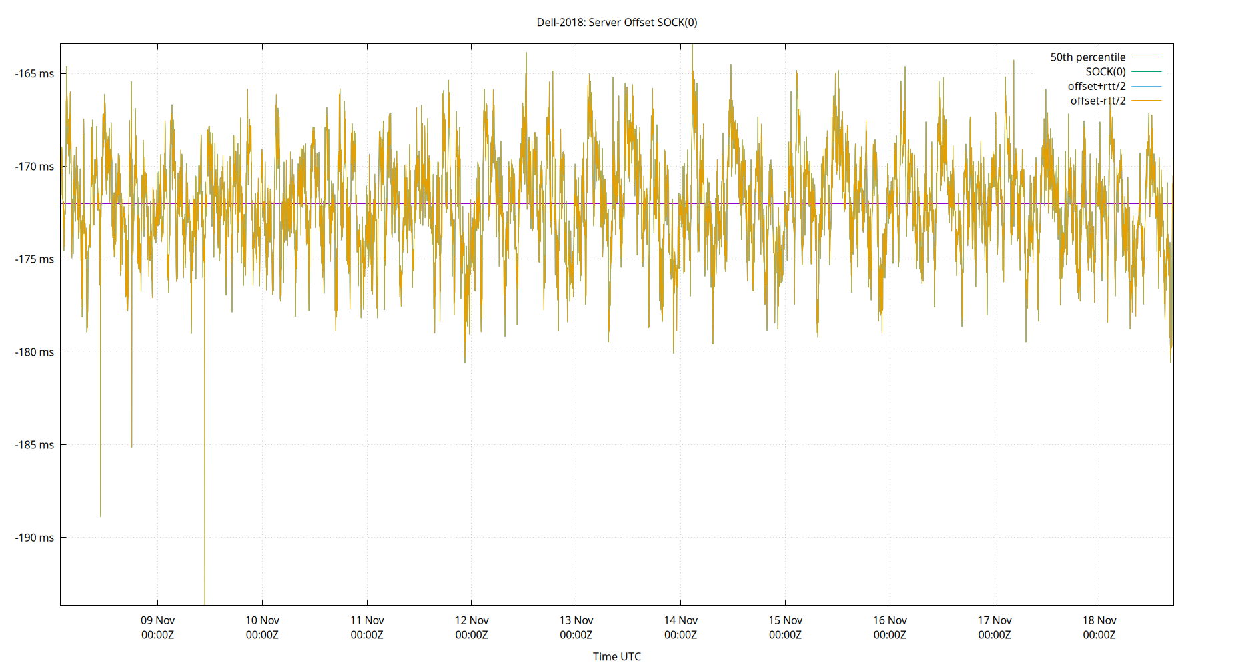Click the -185 ms axis tick label
Viewport: 1234px width, 667px height.
[35, 445]
